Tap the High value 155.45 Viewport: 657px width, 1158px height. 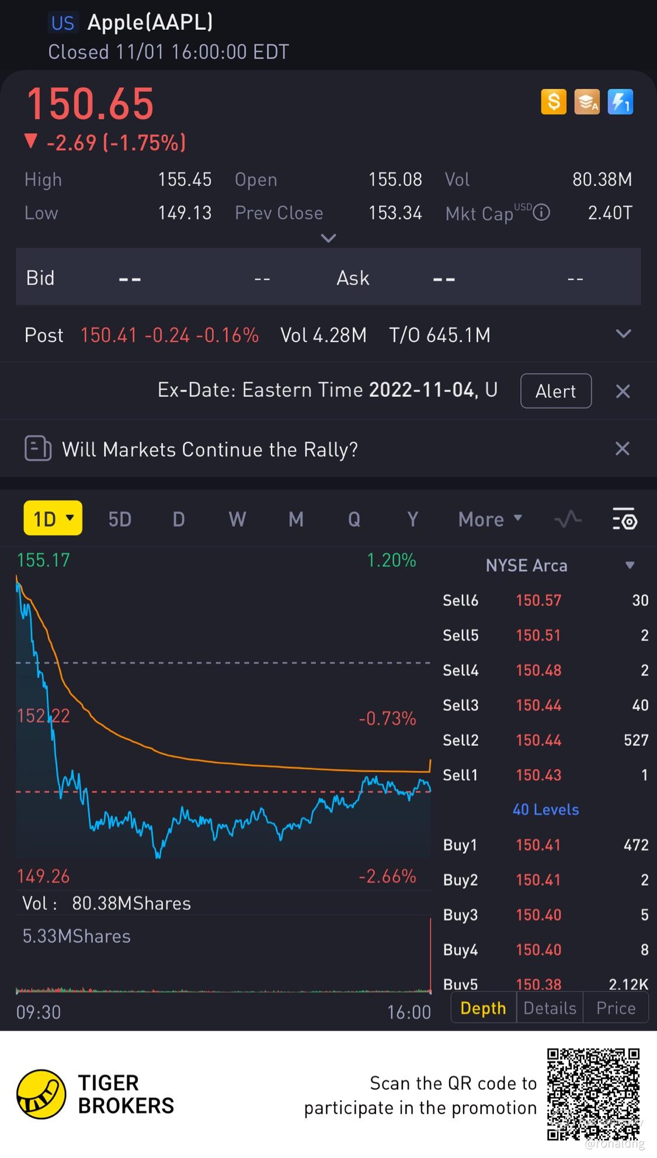pyautogui.click(x=185, y=179)
